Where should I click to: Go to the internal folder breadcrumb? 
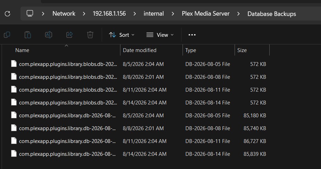pos(153,14)
